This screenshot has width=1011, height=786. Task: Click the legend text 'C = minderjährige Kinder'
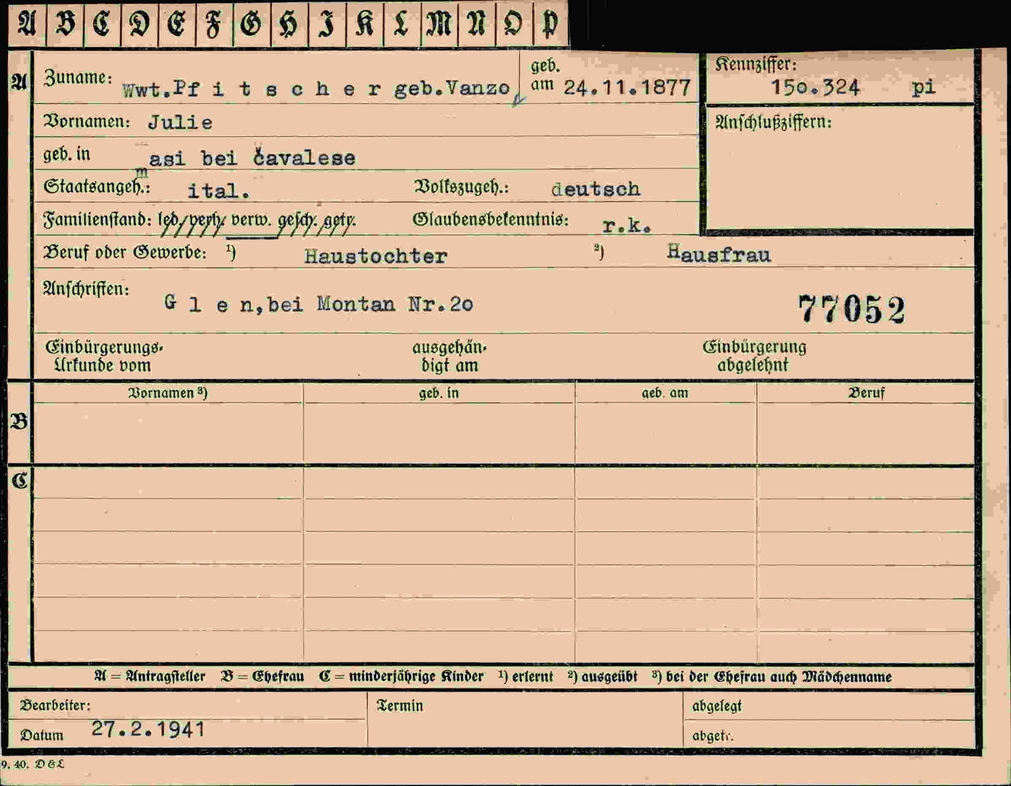(401, 676)
